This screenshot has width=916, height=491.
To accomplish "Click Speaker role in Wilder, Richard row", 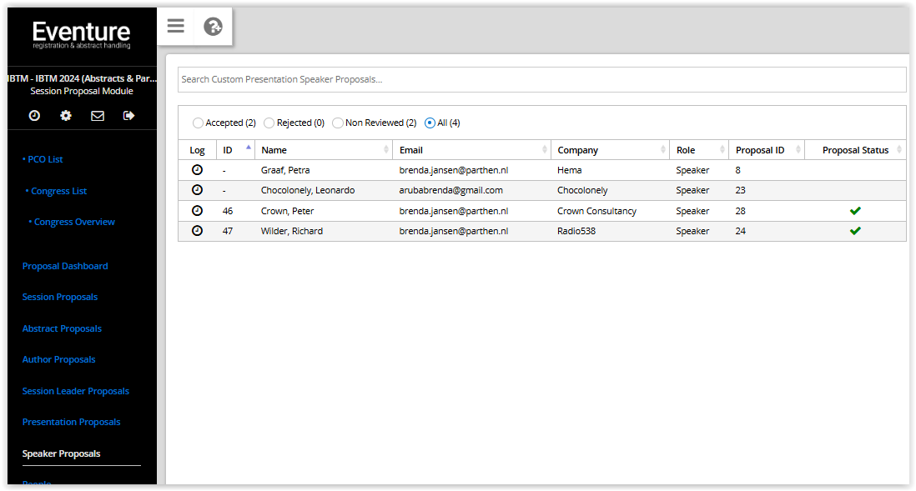I will [692, 231].
